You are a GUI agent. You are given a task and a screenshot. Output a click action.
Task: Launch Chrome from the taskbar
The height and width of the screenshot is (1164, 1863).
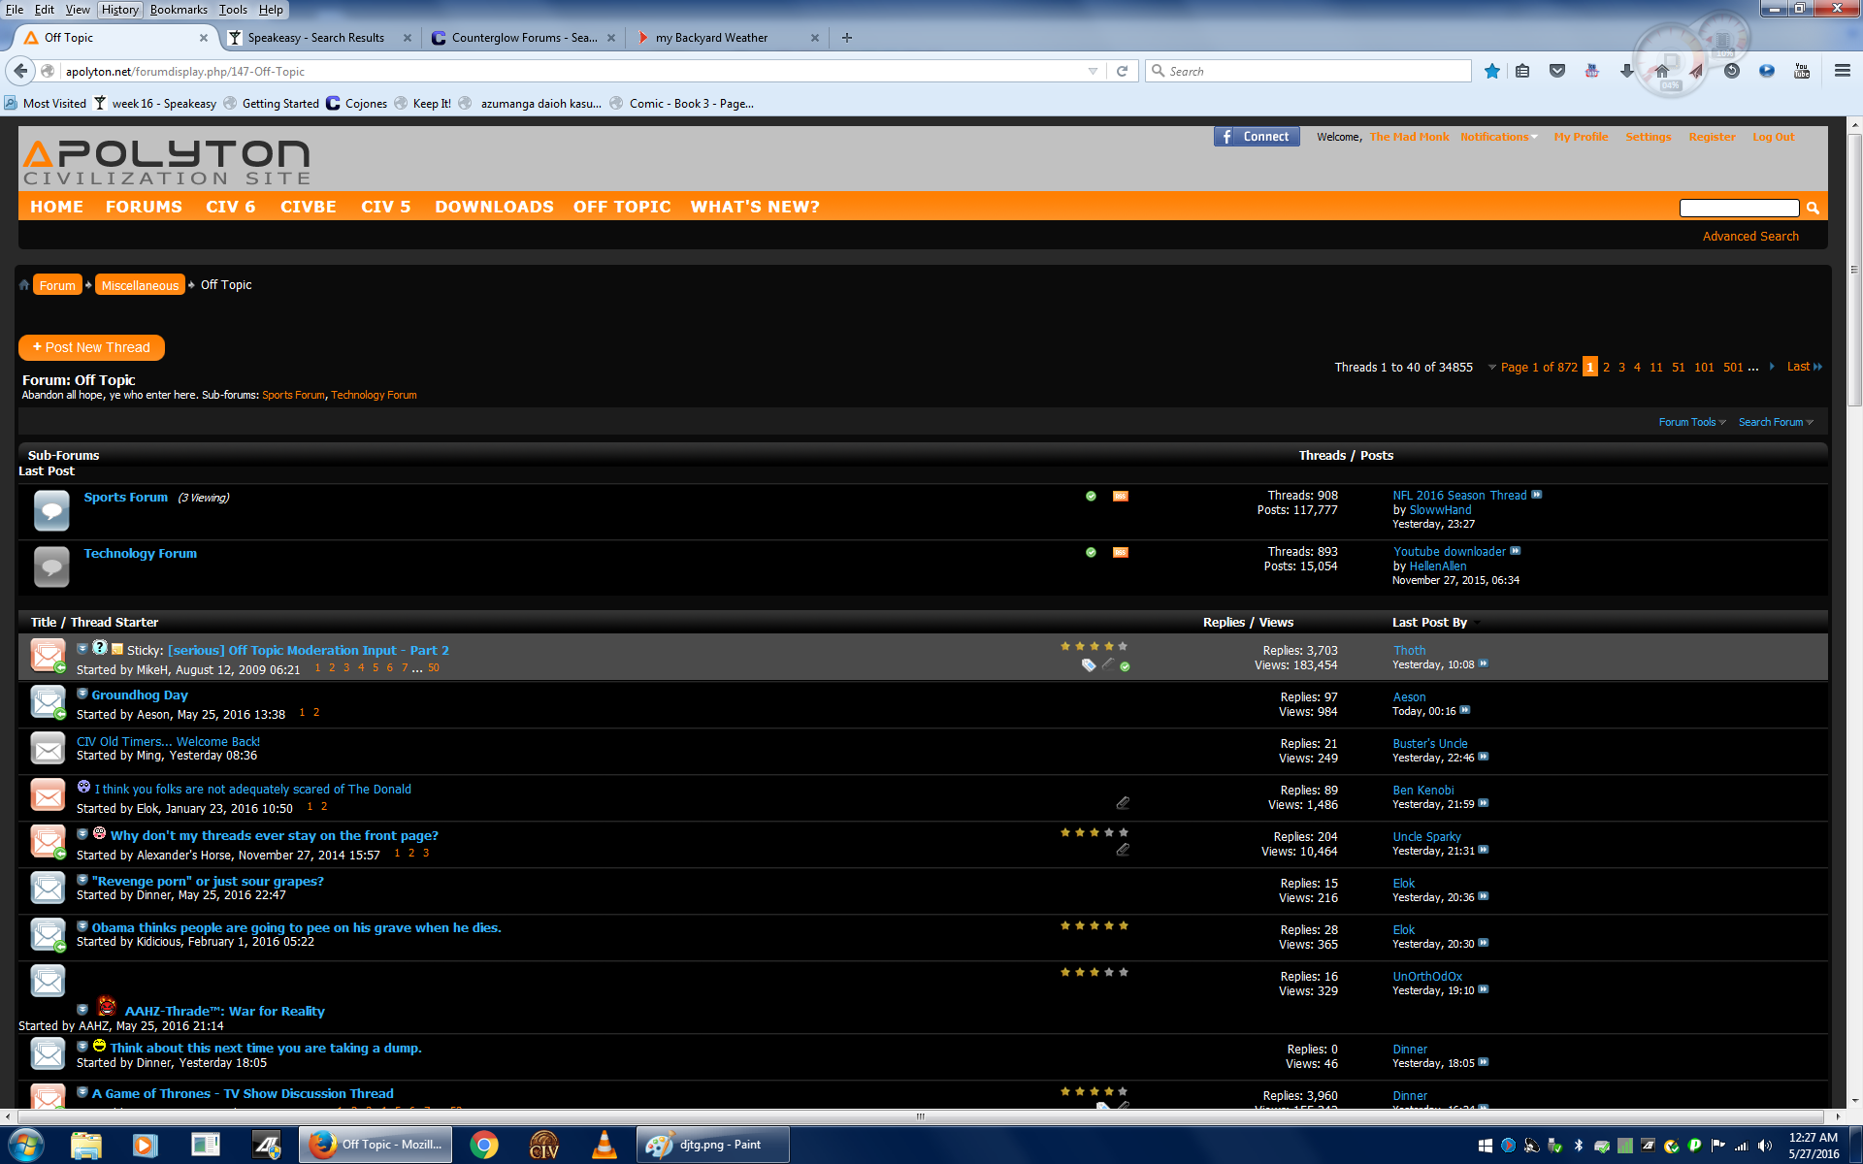483,1145
